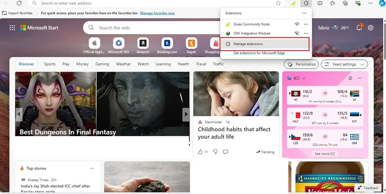This screenshot has width=386, height=194.
Task: Expand Feed settings dropdown
Action: [345, 64]
